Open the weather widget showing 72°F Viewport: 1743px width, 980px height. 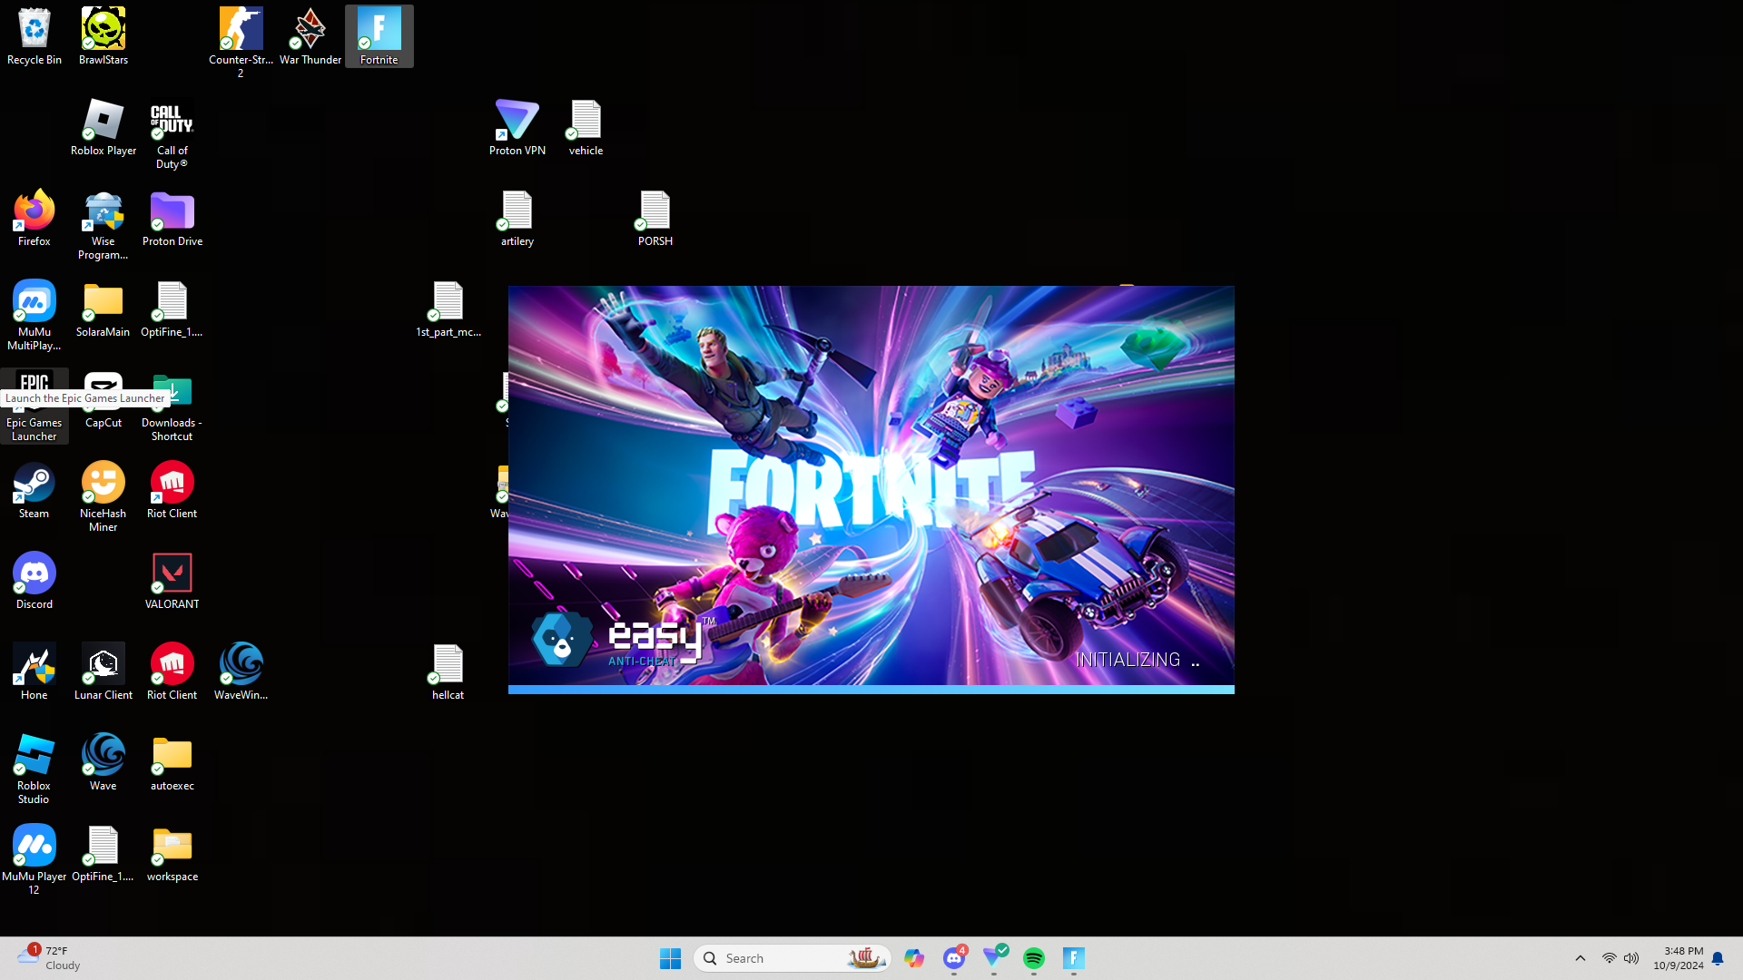pos(50,957)
